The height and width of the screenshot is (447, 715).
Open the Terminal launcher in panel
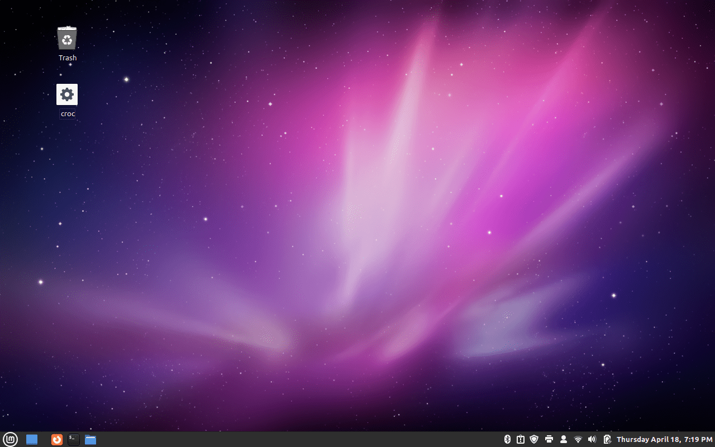(x=74, y=439)
